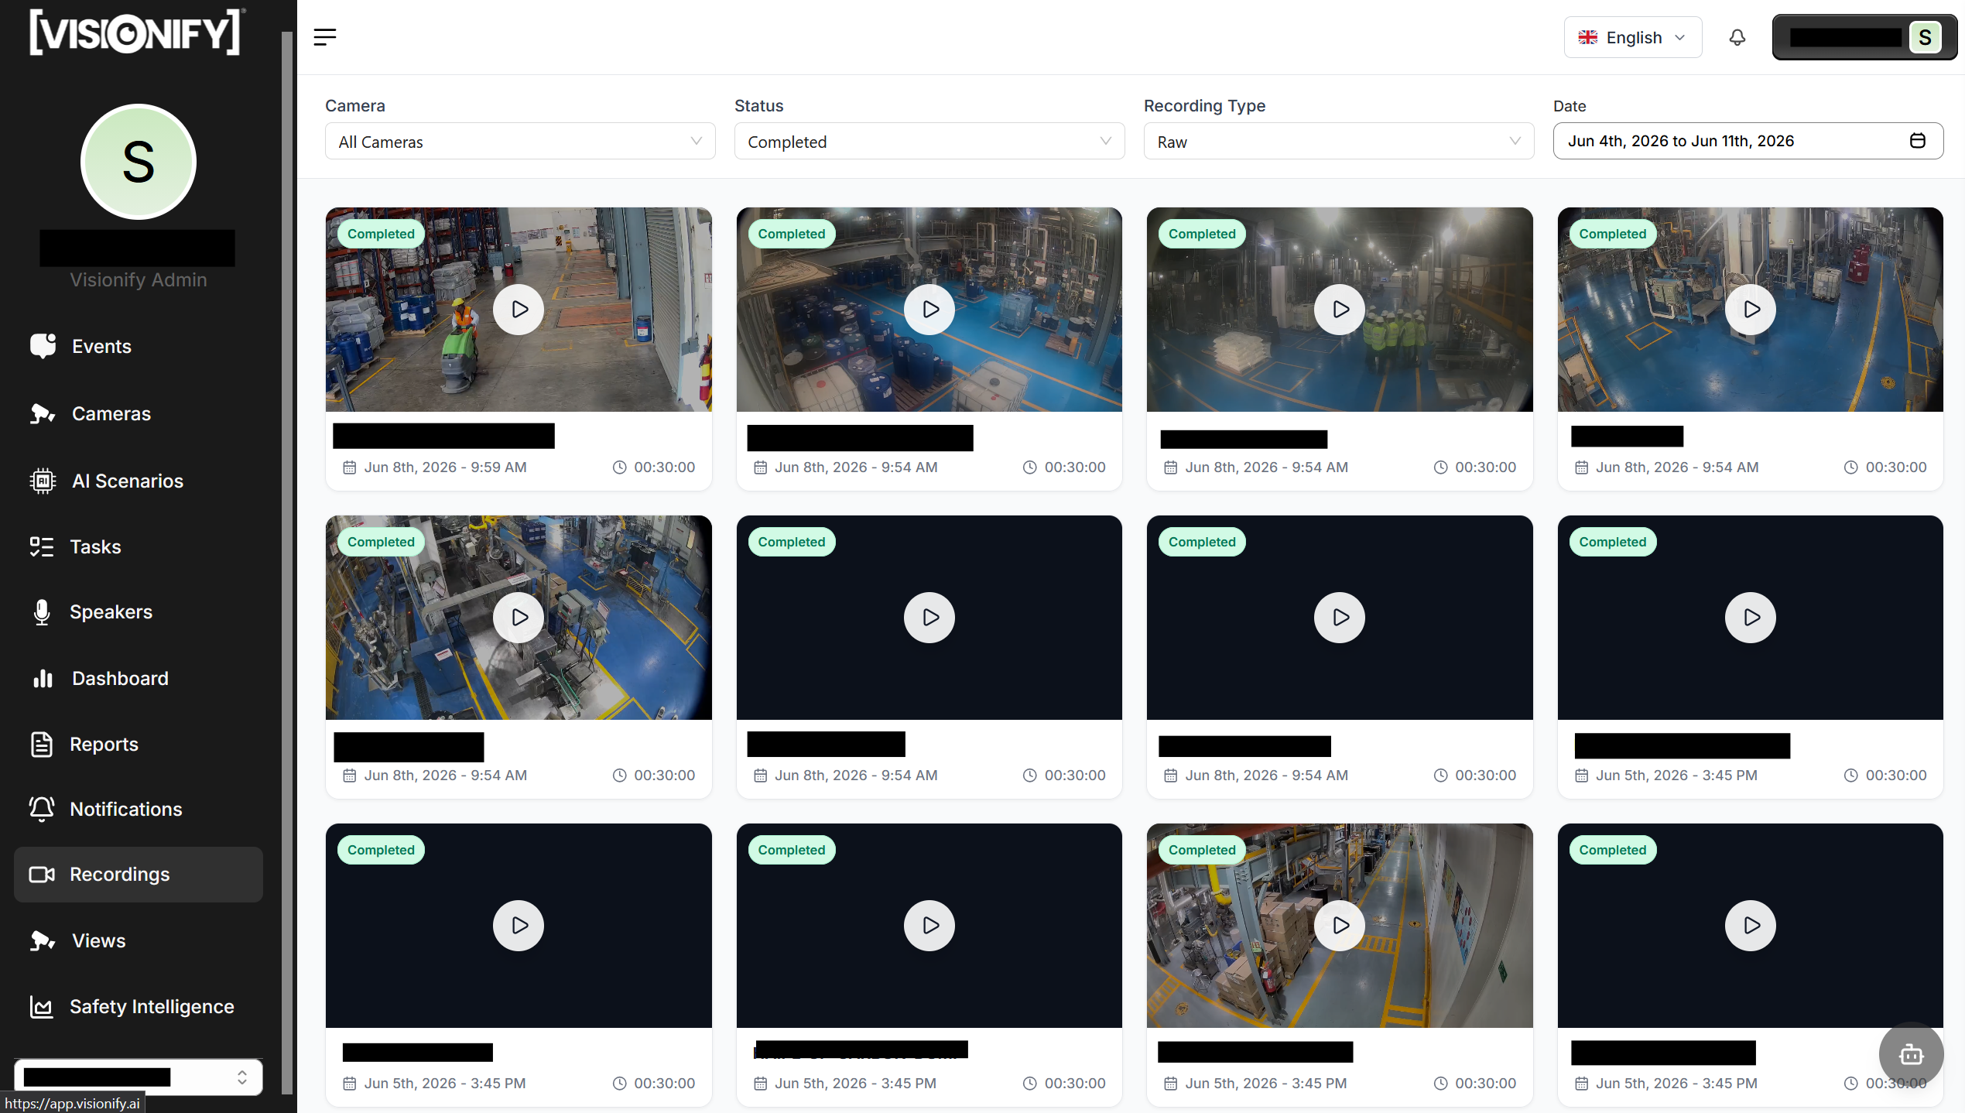Click the Dashboard bar chart icon
Screen dimensions: 1965x1113
coord(43,678)
